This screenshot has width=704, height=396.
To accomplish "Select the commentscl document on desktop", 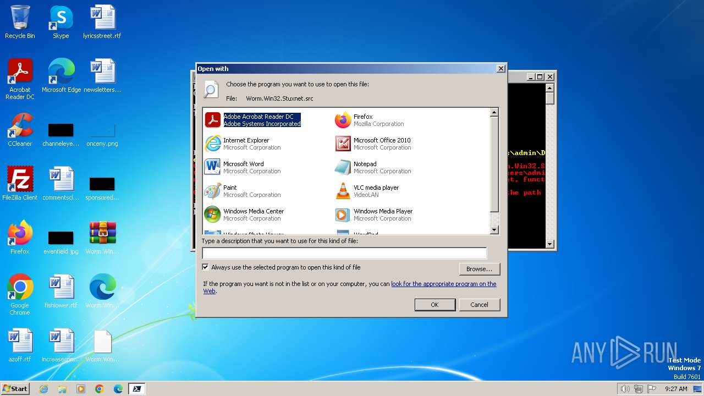I will pyautogui.click(x=61, y=184).
